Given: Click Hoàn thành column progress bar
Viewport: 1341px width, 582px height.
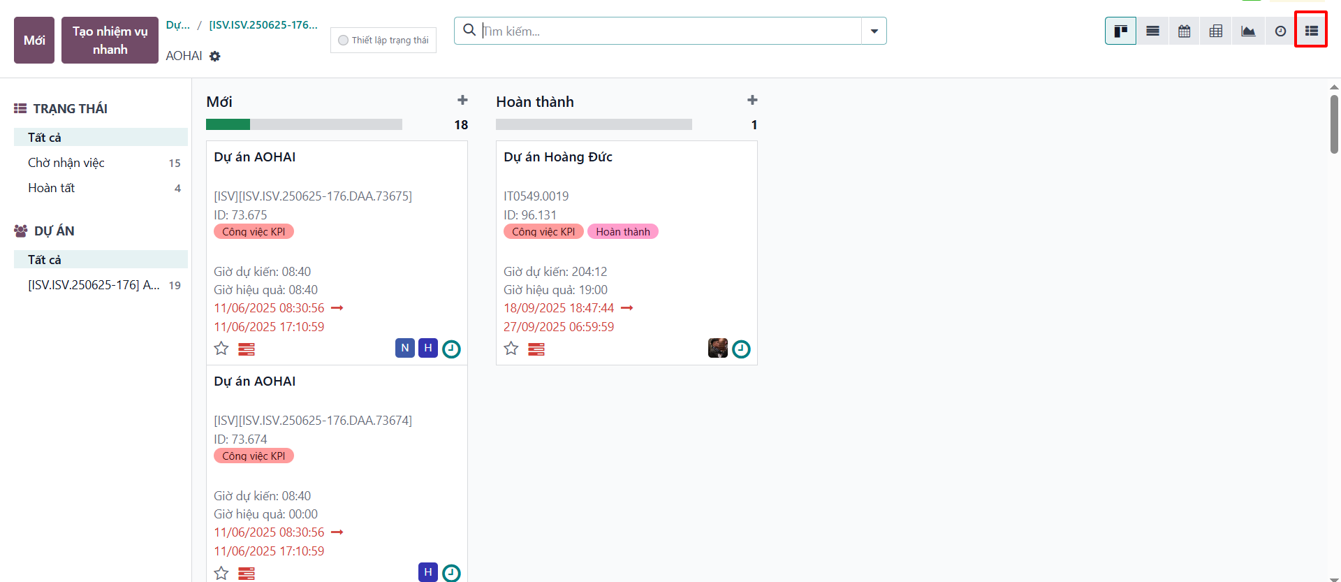Looking at the screenshot, I should [x=594, y=124].
